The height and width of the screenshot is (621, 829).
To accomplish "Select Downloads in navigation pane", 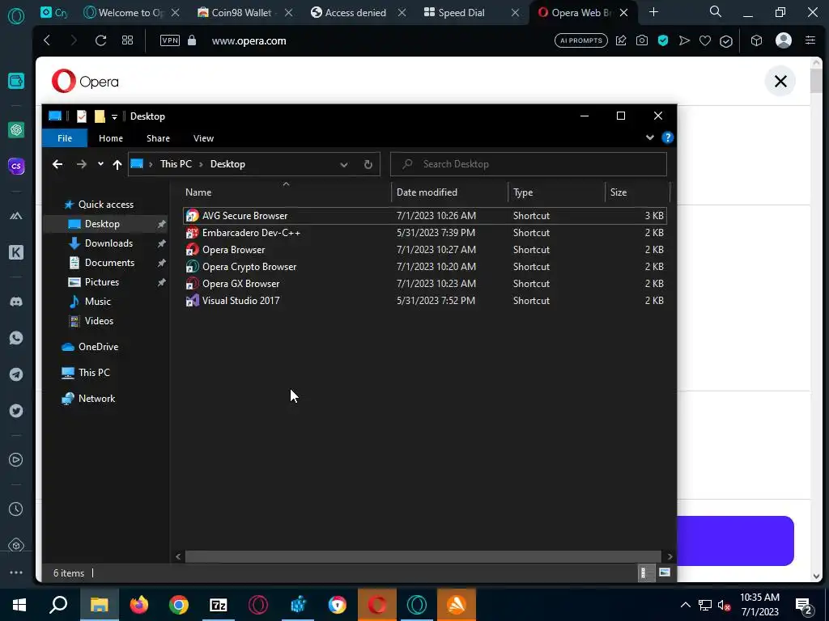I will click(108, 243).
